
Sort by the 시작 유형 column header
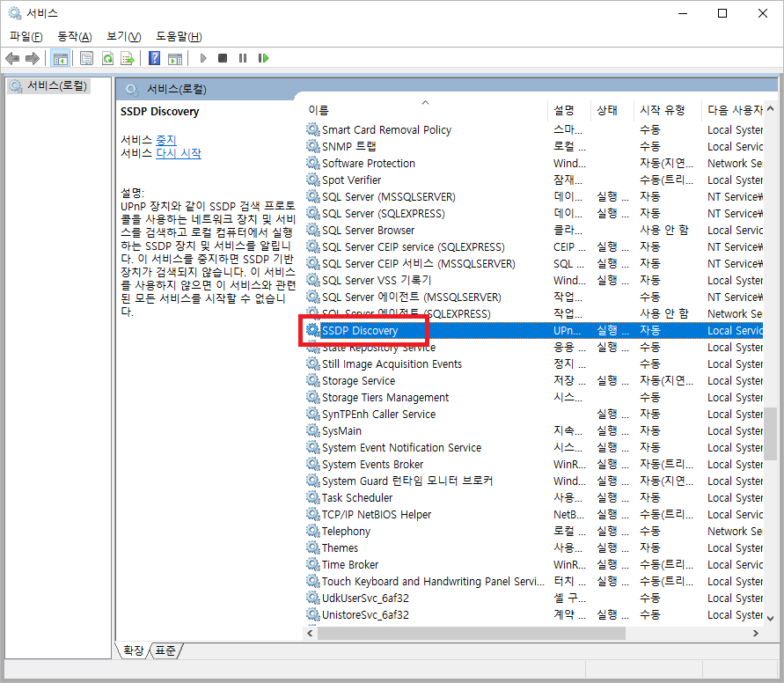click(x=668, y=110)
